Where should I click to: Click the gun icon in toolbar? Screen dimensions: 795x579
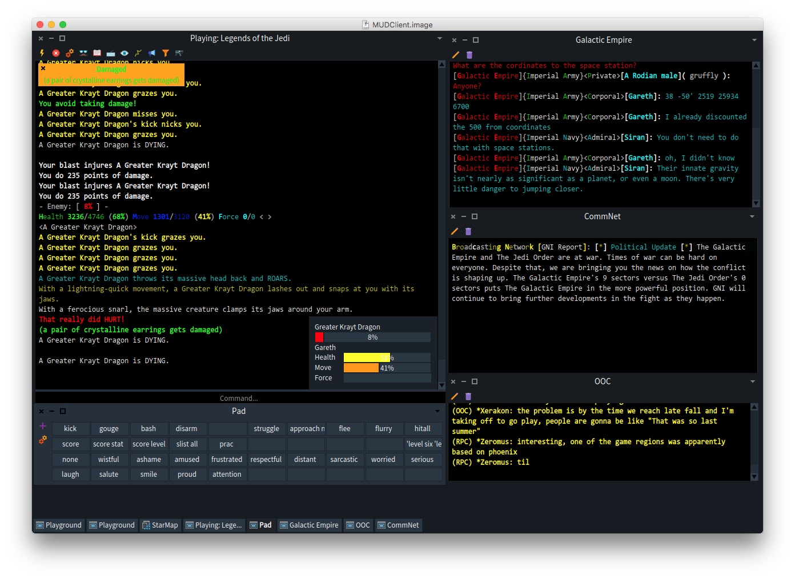(x=179, y=53)
